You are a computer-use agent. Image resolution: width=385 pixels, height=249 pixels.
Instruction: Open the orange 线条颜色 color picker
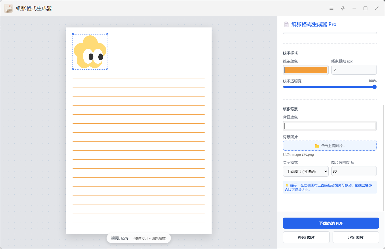(x=306, y=70)
